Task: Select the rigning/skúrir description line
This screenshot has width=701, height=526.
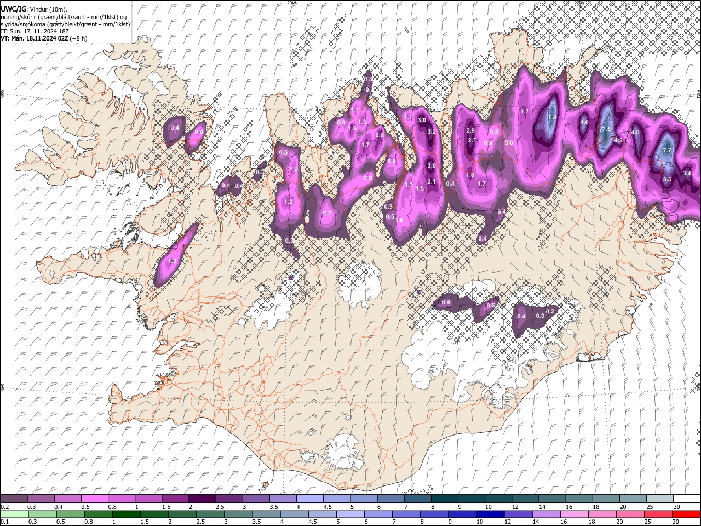Action: 64,16
